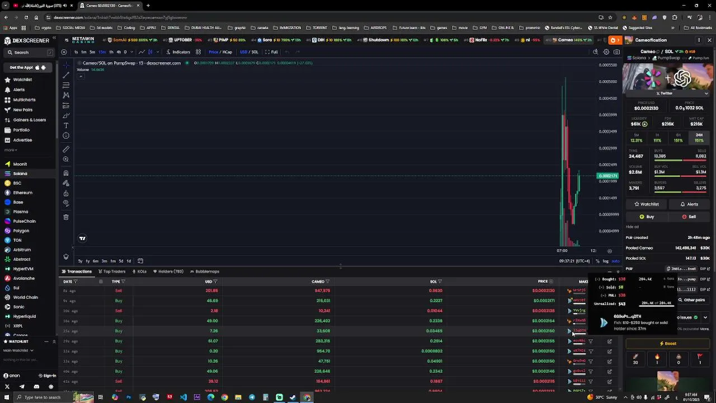The width and height of the screenshot is (716, 403).
Task: Open object tree layers icon
Action: 66,257
